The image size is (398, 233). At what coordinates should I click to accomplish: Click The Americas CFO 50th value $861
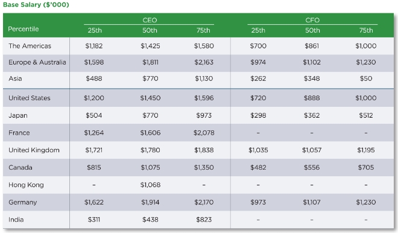click(312, 46)
